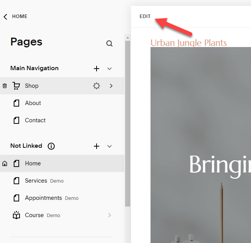This screenshot has height=243, width=251.
Task: Click the Urban Jungle Plants site title
Action: pyautogui.click(x=188, y=43)
